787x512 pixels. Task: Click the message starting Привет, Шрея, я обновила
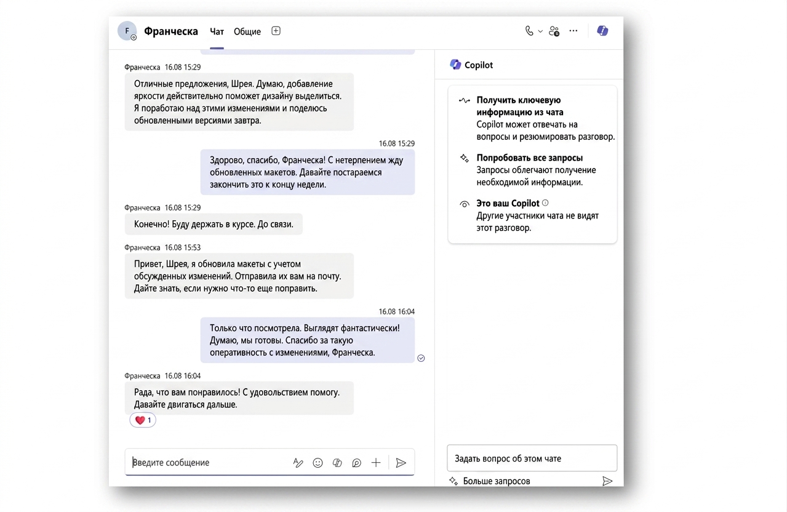tap(239, 276)
